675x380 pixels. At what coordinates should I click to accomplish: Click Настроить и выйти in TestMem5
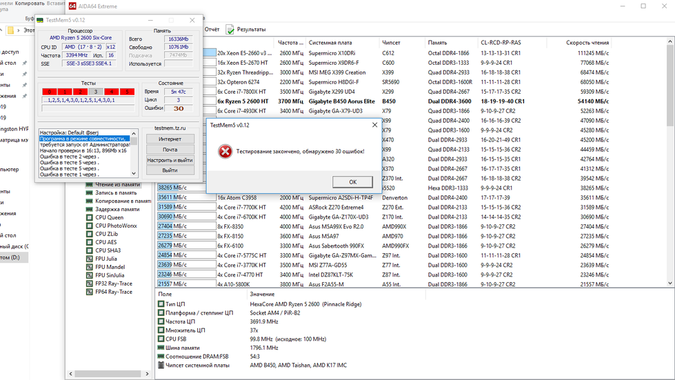[170, 160]
